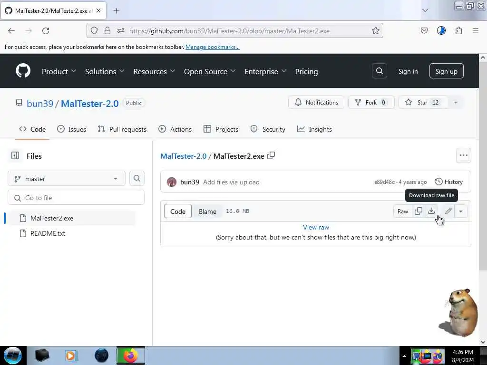Expand the Resources menu
The image size is (487, 365).
coord(154,71)
